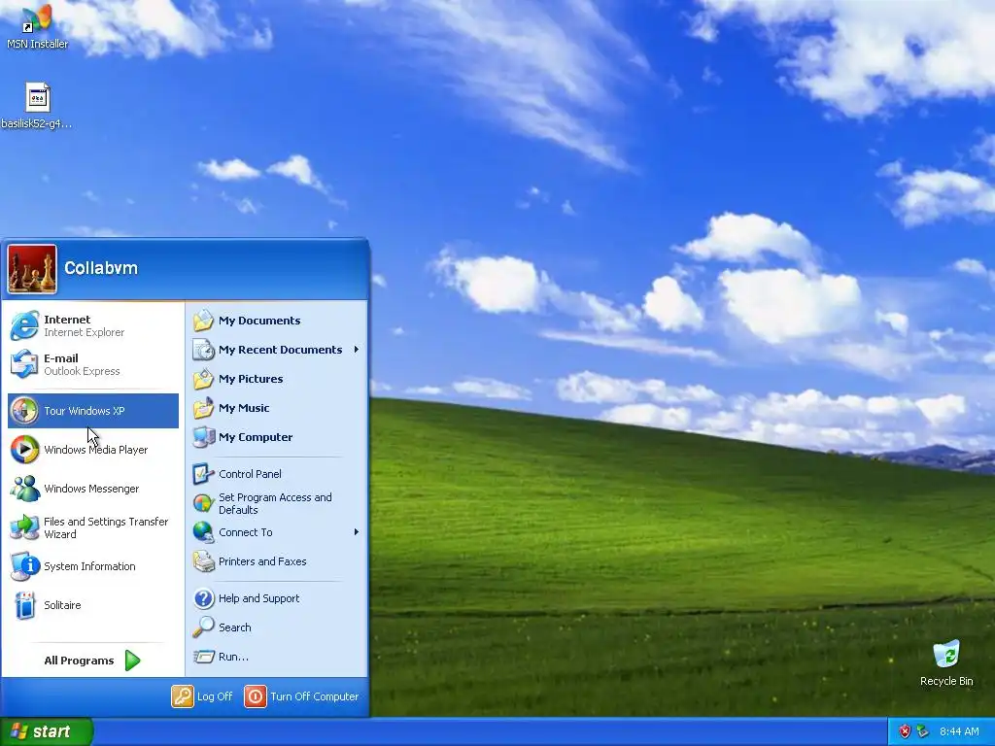Image resolution: width=995 pixels, height=746 pixels.
Task: Launch Solitaire game icon
Action: 24,604
